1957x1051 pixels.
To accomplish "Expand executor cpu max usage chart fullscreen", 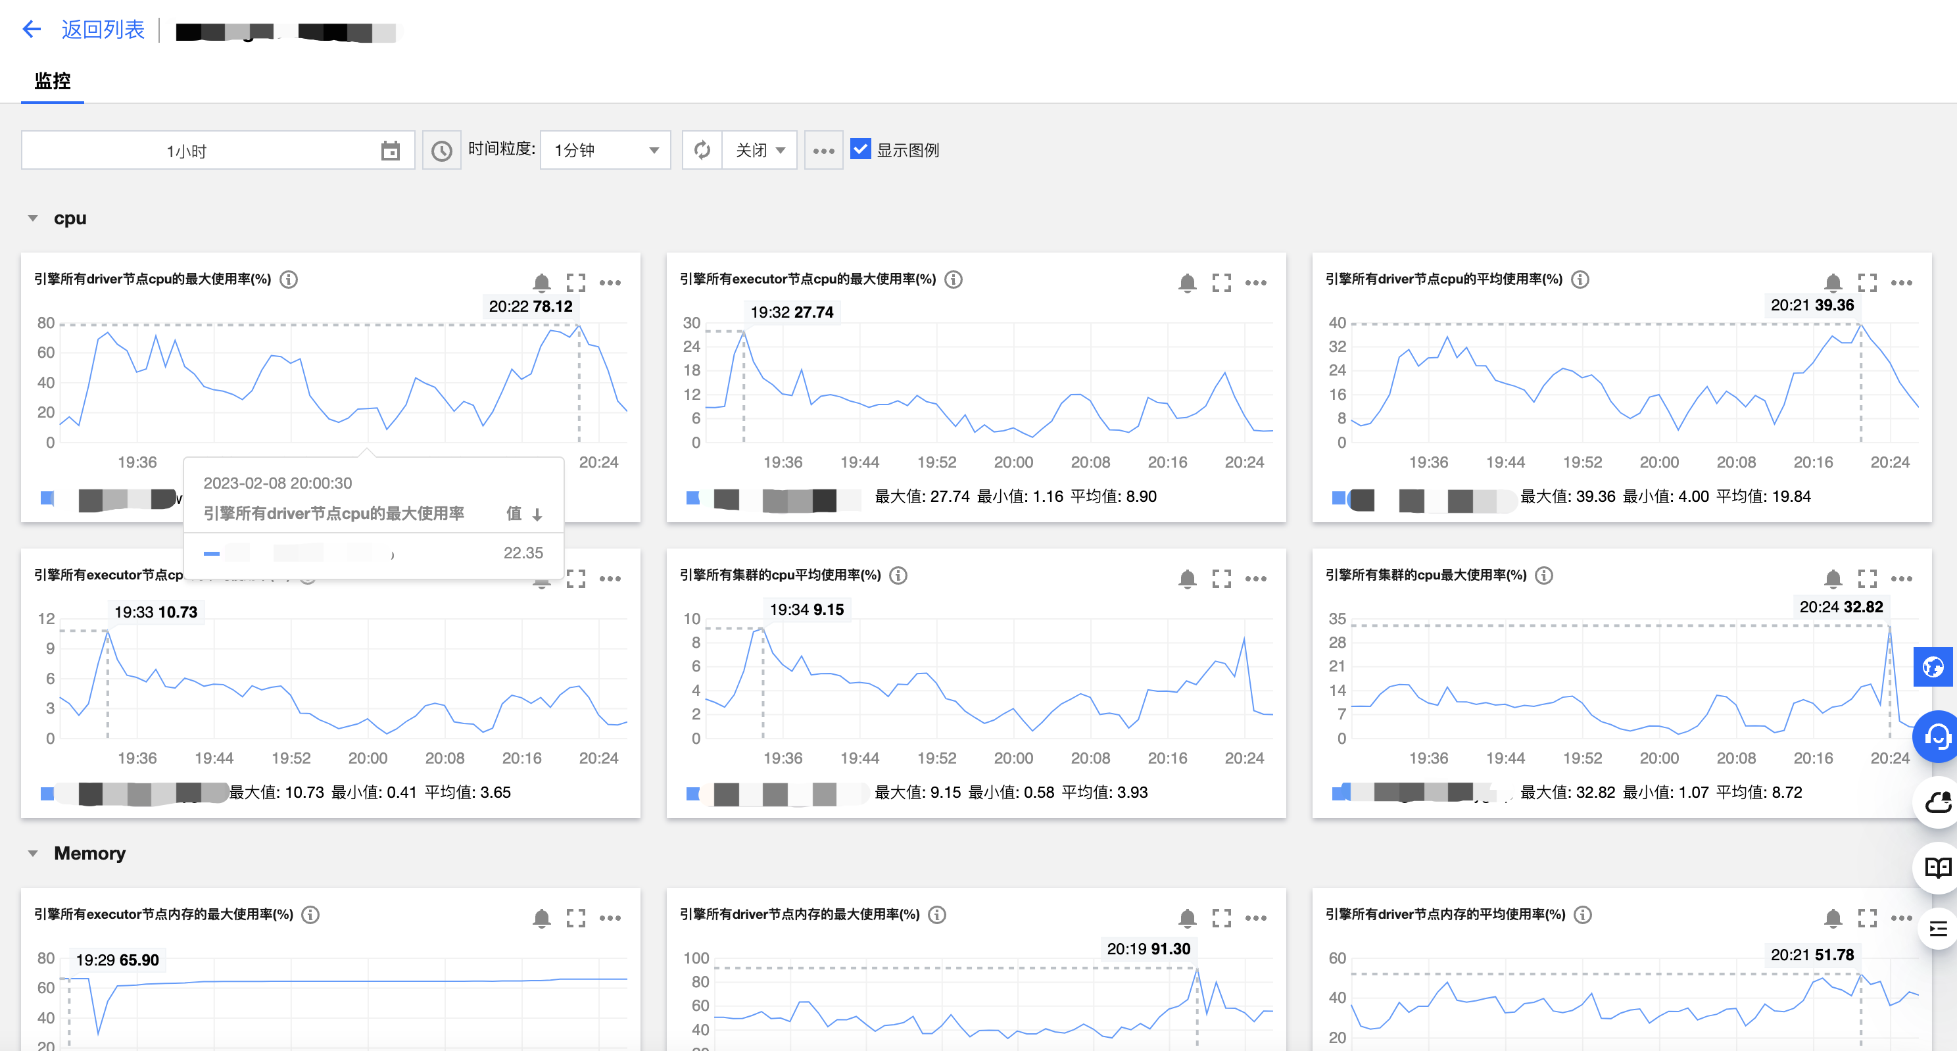I will click(1221, 283).
